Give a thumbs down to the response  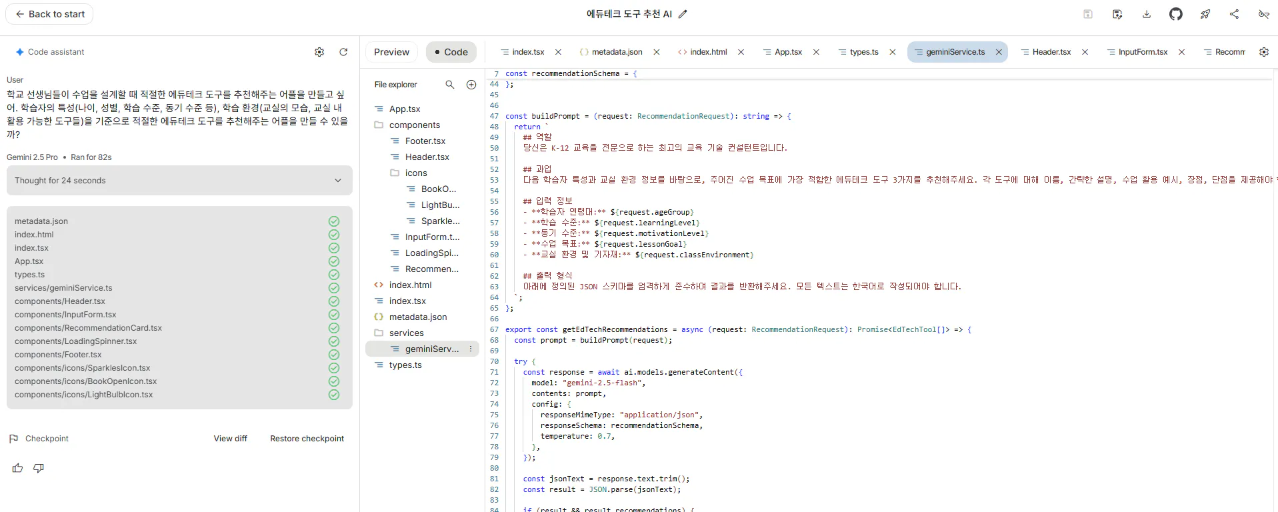pyautogui.click(x=39, y=468)
